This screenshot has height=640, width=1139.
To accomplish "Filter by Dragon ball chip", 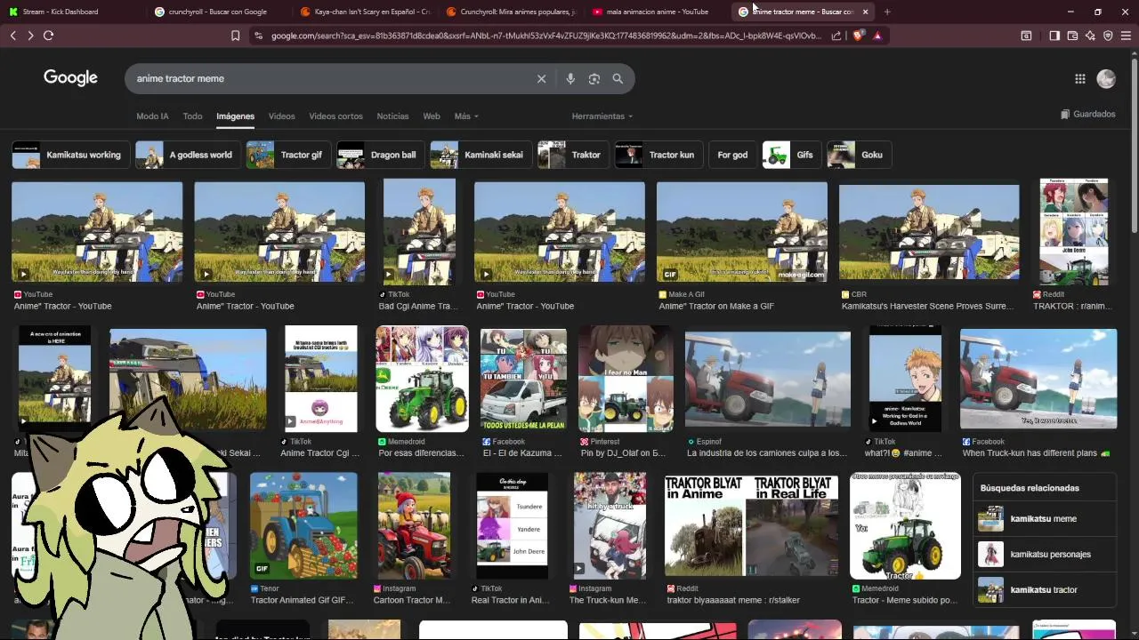I will tap(379, 155).
